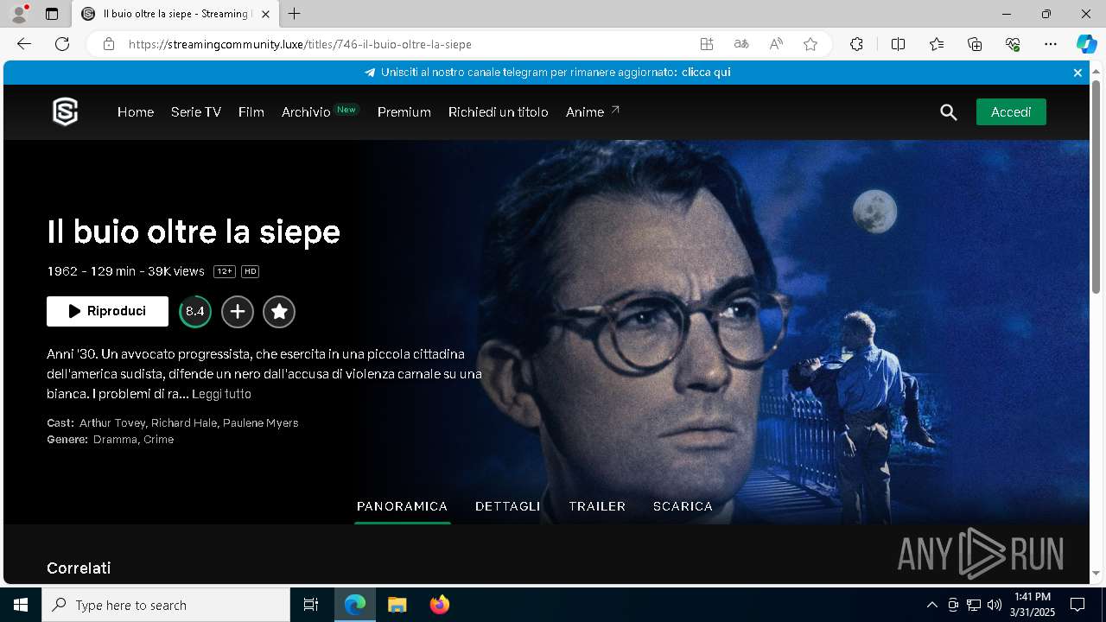
Task: Open Richiedi un titolo page
Action: 499,112
